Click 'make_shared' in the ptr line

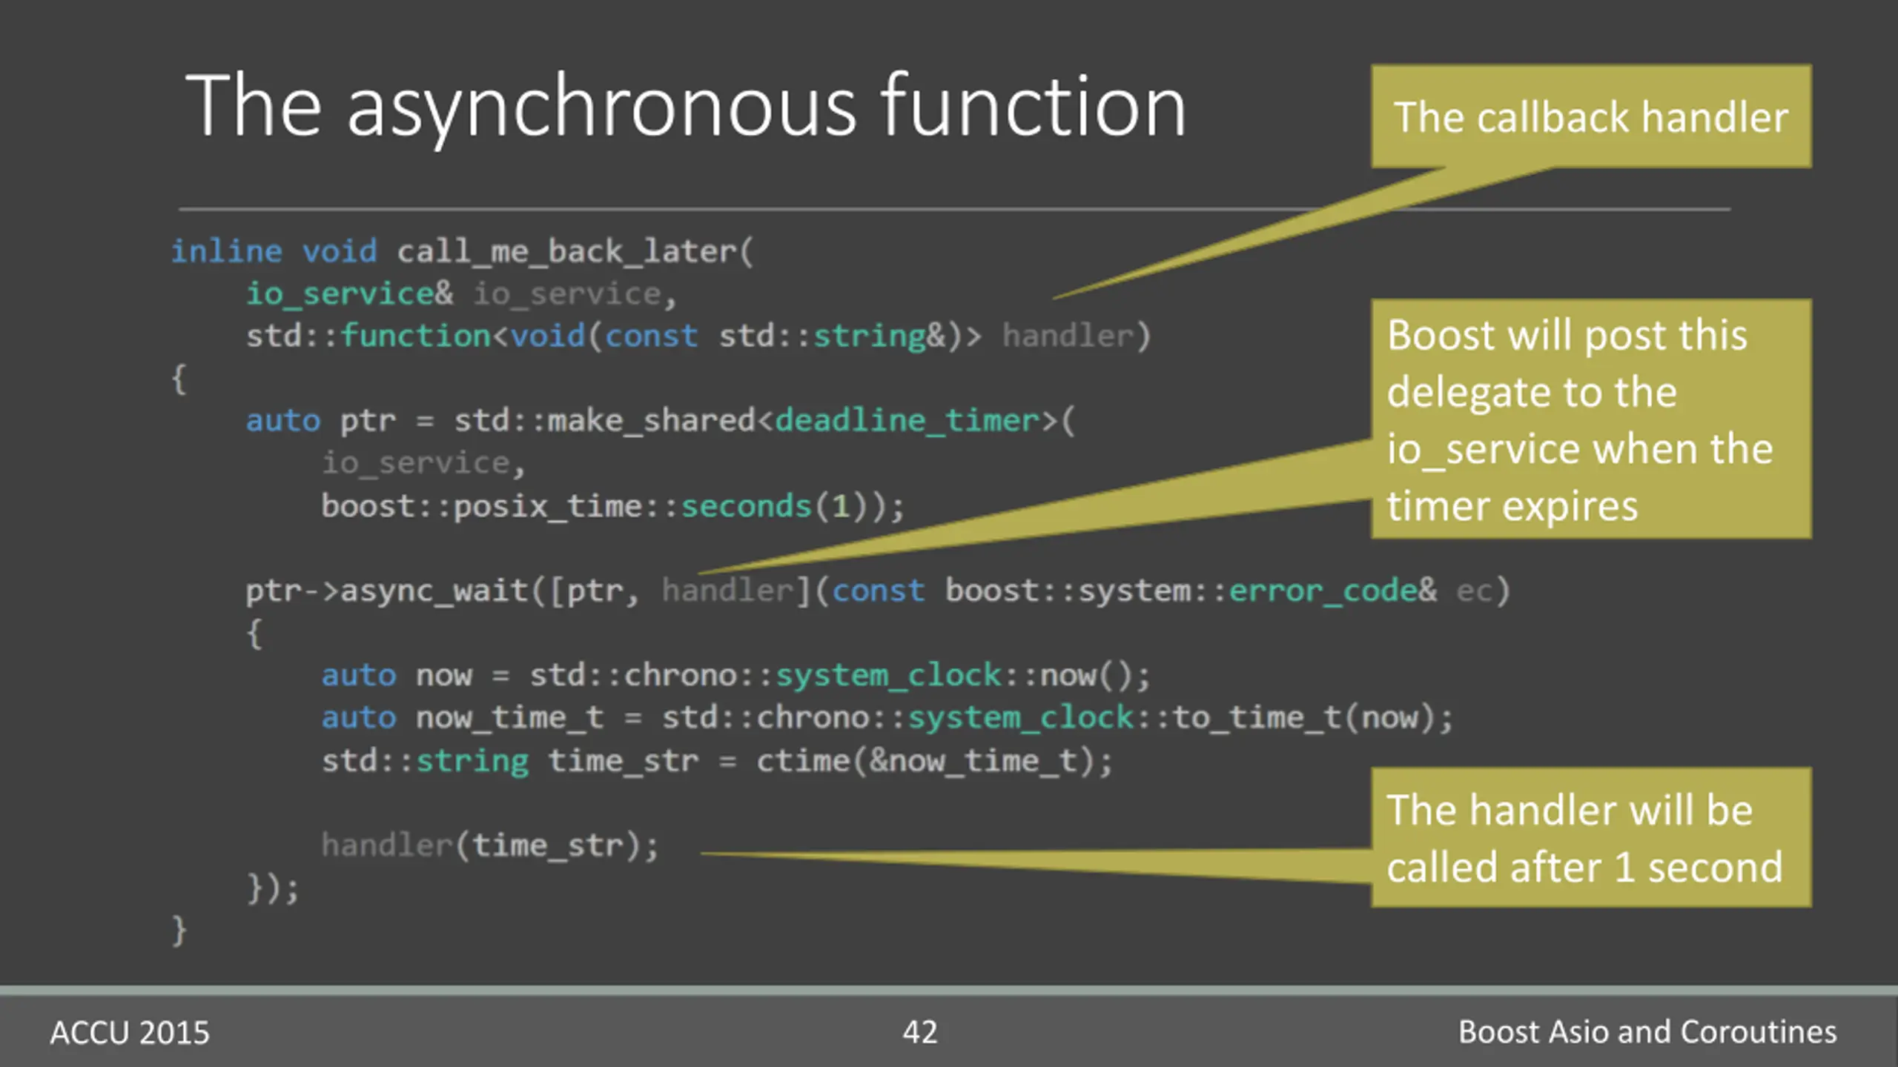(651, 421)
